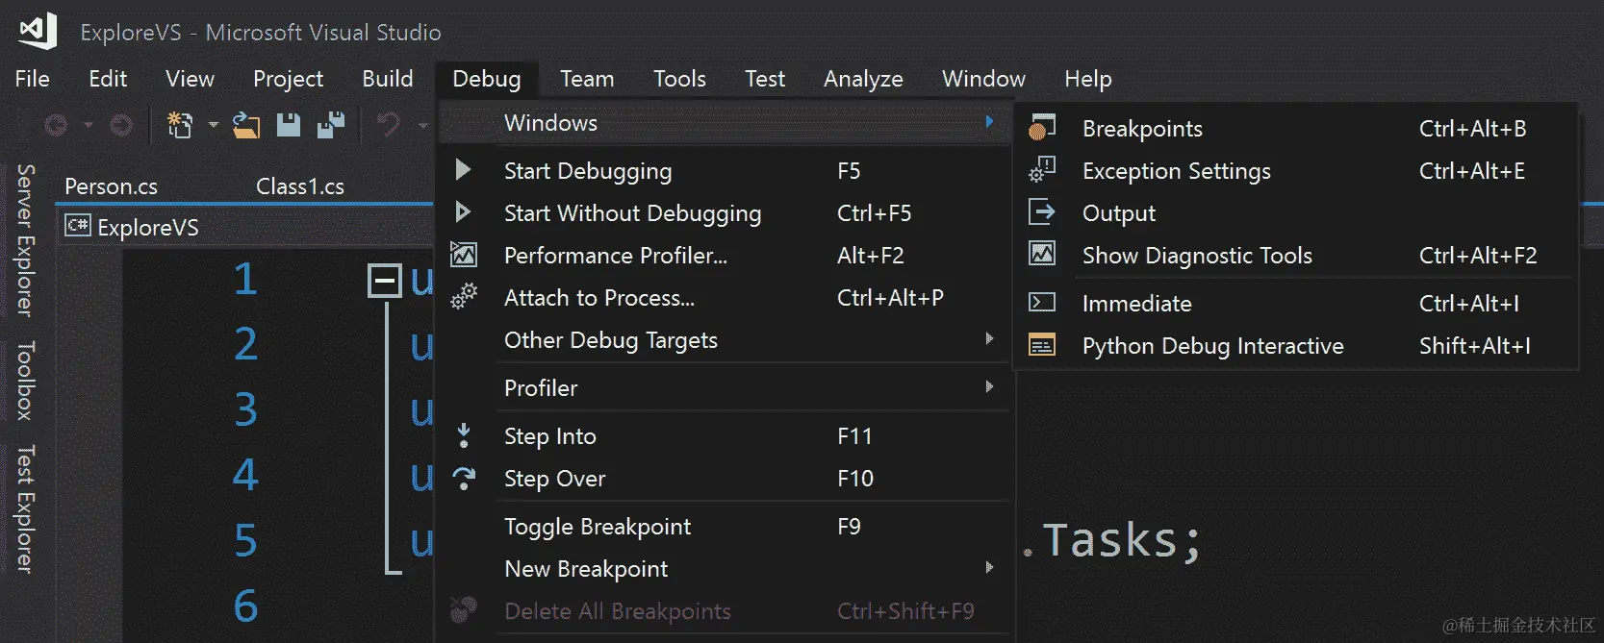Open the File menu
Screen dimensions: 1604x643
[x=32, y=79]
